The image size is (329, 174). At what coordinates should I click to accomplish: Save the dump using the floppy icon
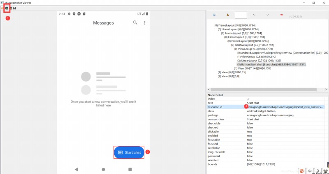click(x=14, y=8)
